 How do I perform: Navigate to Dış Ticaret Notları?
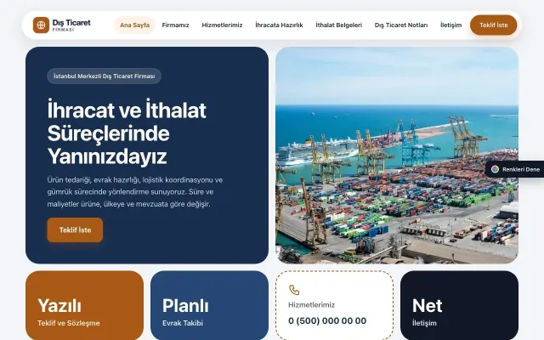(x=401, y=25)
